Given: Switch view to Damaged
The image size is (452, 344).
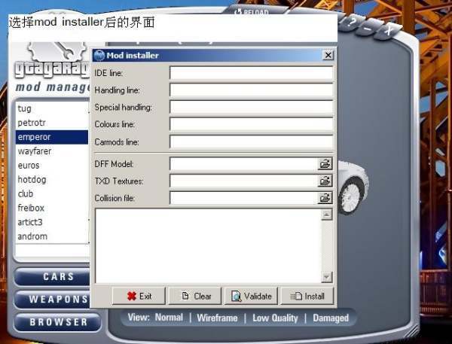Looking at the screenshot, I should pyautogui.click(x=331, y=318).
